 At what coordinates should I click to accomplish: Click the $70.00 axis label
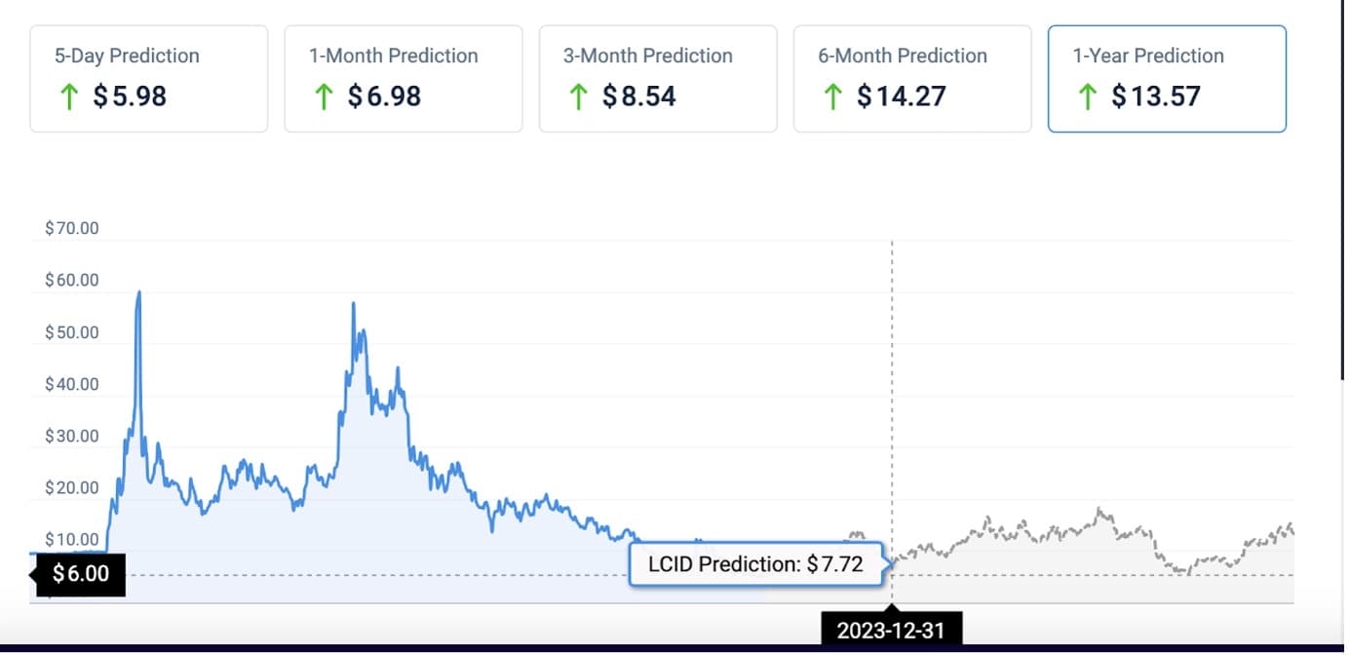(x=72, y=227)
